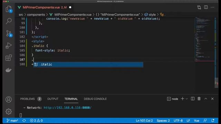Click inside the terminal prompt cursor
The height and width of the screenshot is (124, 221).
[21, 115]
